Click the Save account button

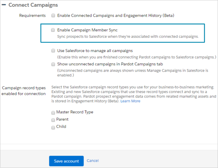pyautogui.click(x=66, y=161)
